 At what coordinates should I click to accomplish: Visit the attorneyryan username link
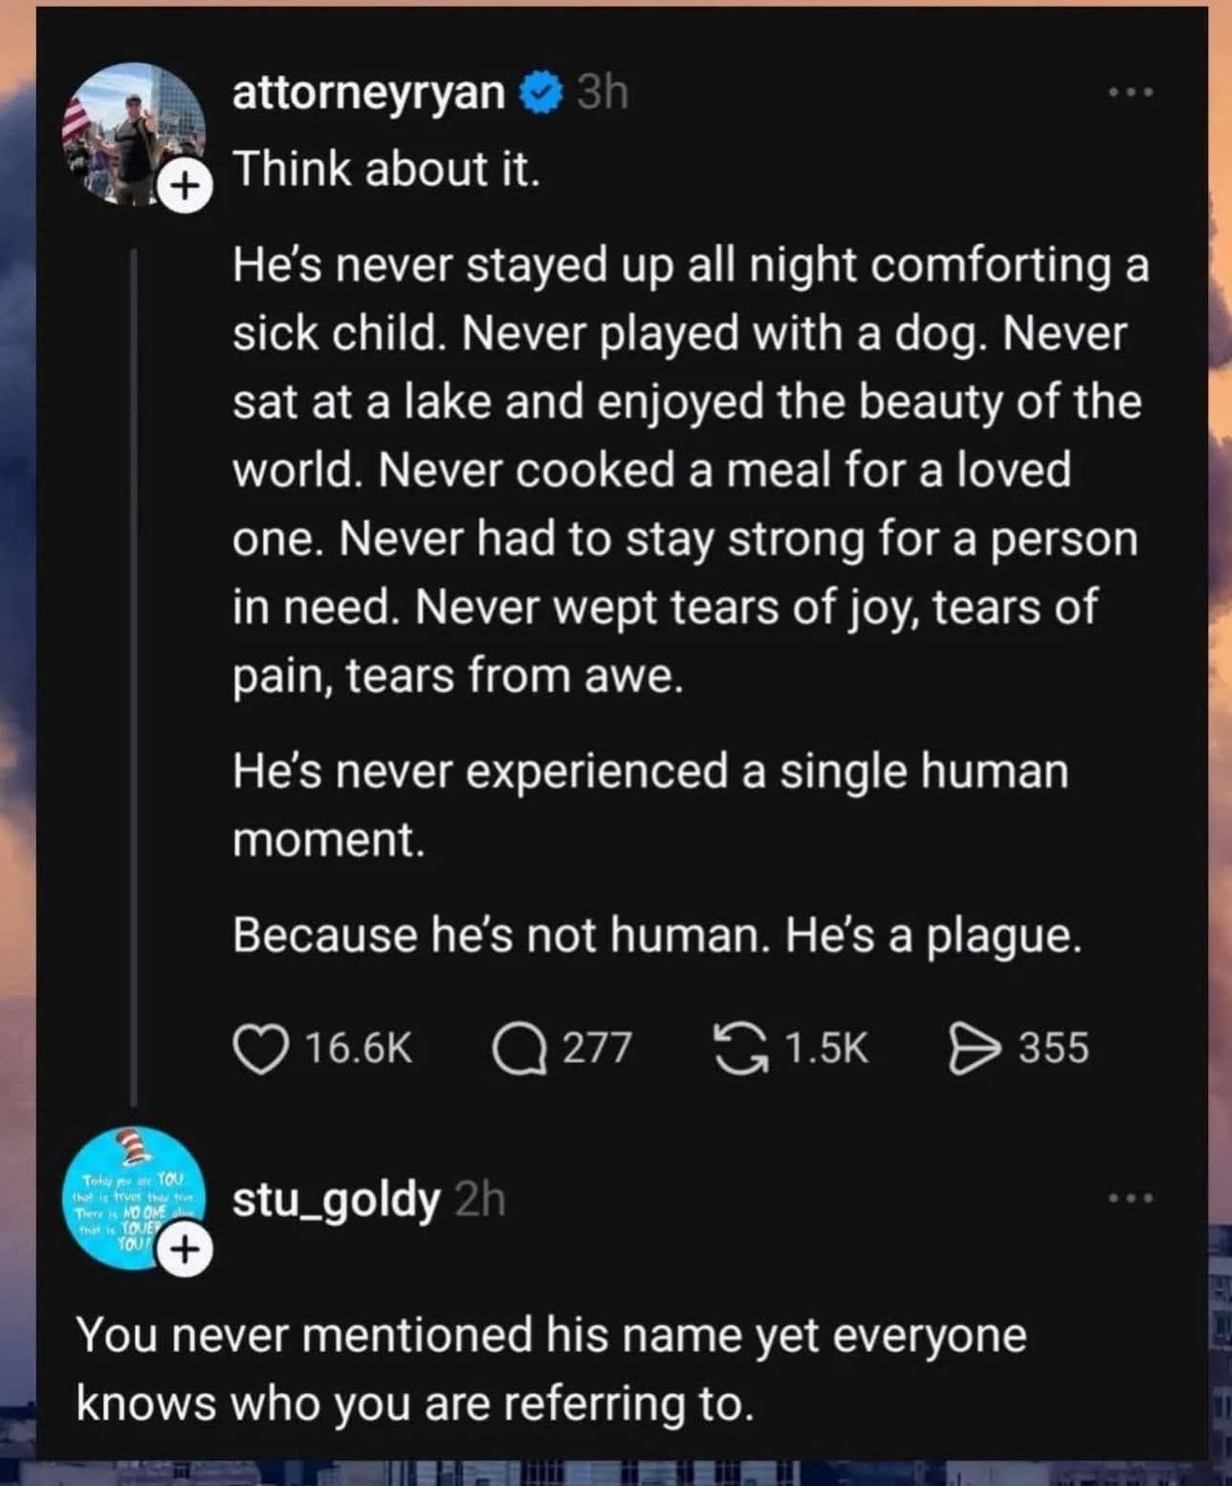point(369,93)
